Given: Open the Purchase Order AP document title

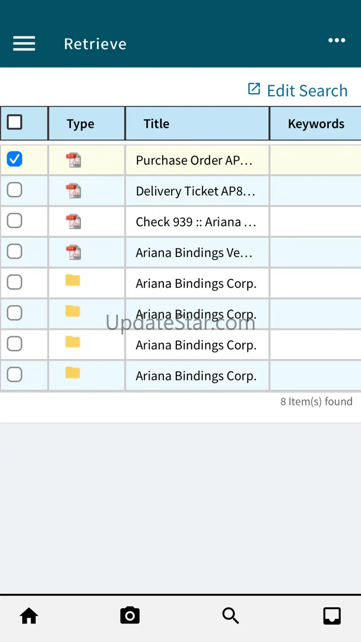Looking at the screenshot, I should (x=194, y=160).
